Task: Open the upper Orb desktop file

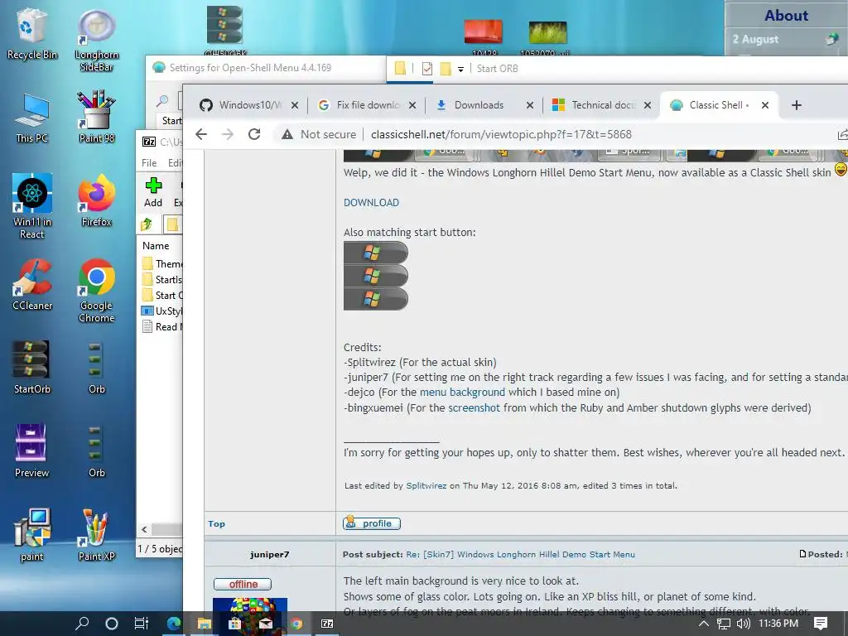Action: coord(97,368)
